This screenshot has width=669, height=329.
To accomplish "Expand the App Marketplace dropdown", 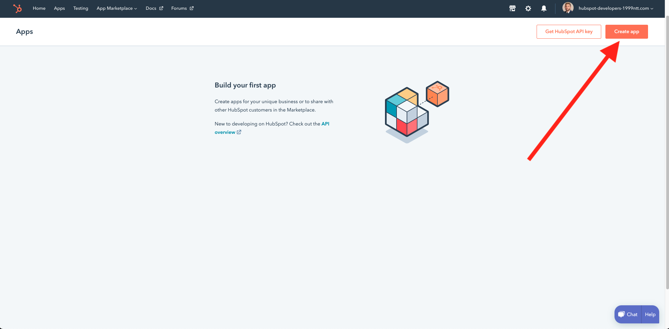I will pyautogui.click(x=117, y=8).
